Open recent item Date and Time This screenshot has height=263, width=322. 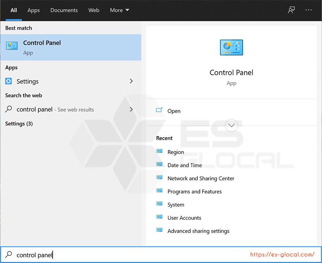185,165
